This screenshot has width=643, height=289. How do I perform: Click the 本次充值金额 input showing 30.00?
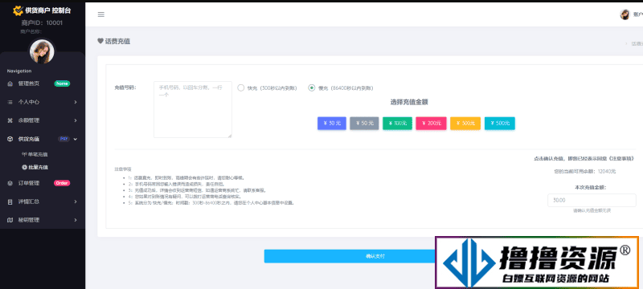(592, 200)
